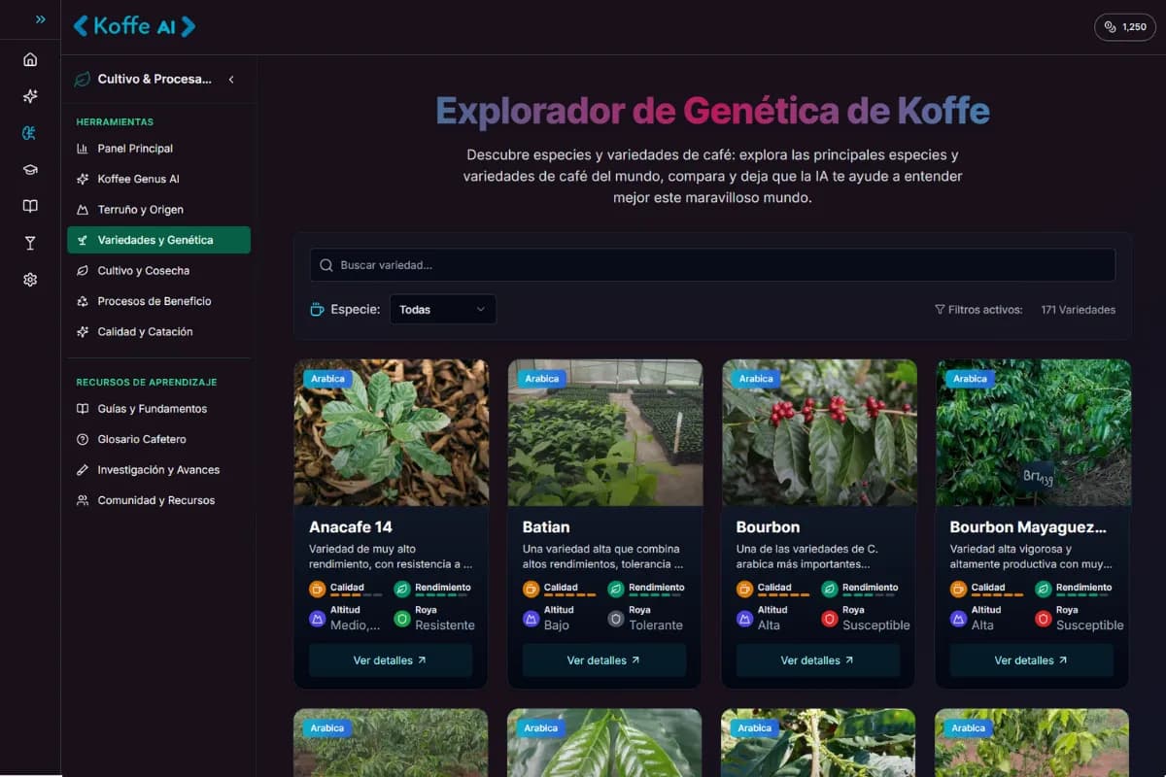Viewport: 1166px width, 777px height.
Task: Open Settings via the gear icon
Action: pos(30,280)
